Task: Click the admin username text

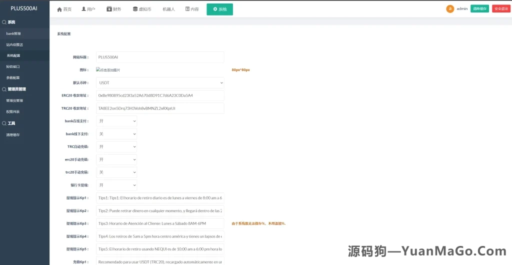Action: [x=462, y=9]
